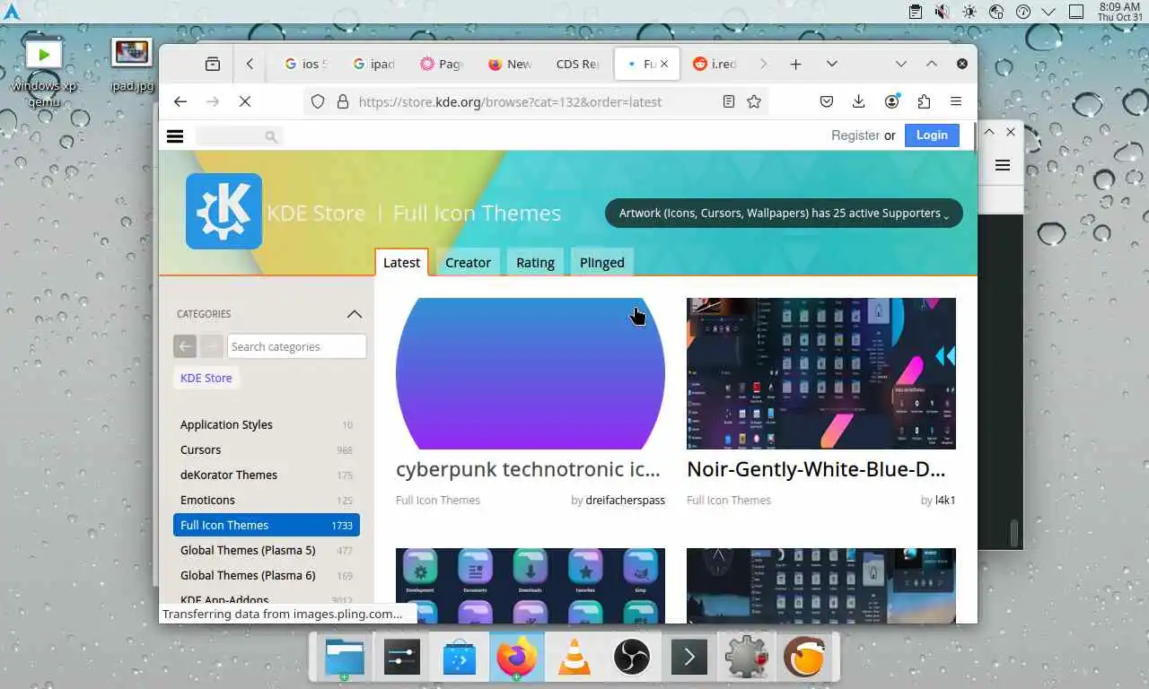Open the Cursors category

coord(267,449)
